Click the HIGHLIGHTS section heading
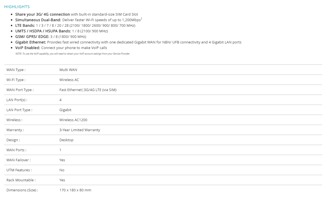Image resolution: width=323 pixels, height=205 pixels. [17, 7]
